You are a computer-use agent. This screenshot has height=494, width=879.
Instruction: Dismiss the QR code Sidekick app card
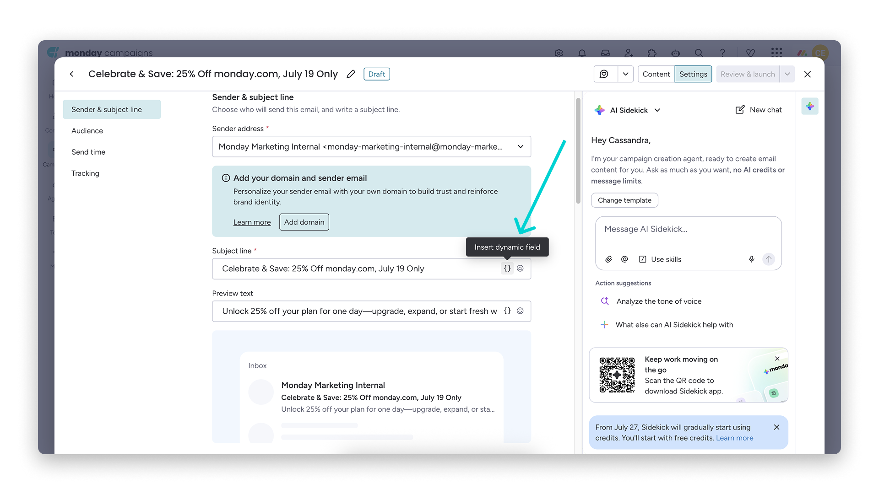[777, 359]
